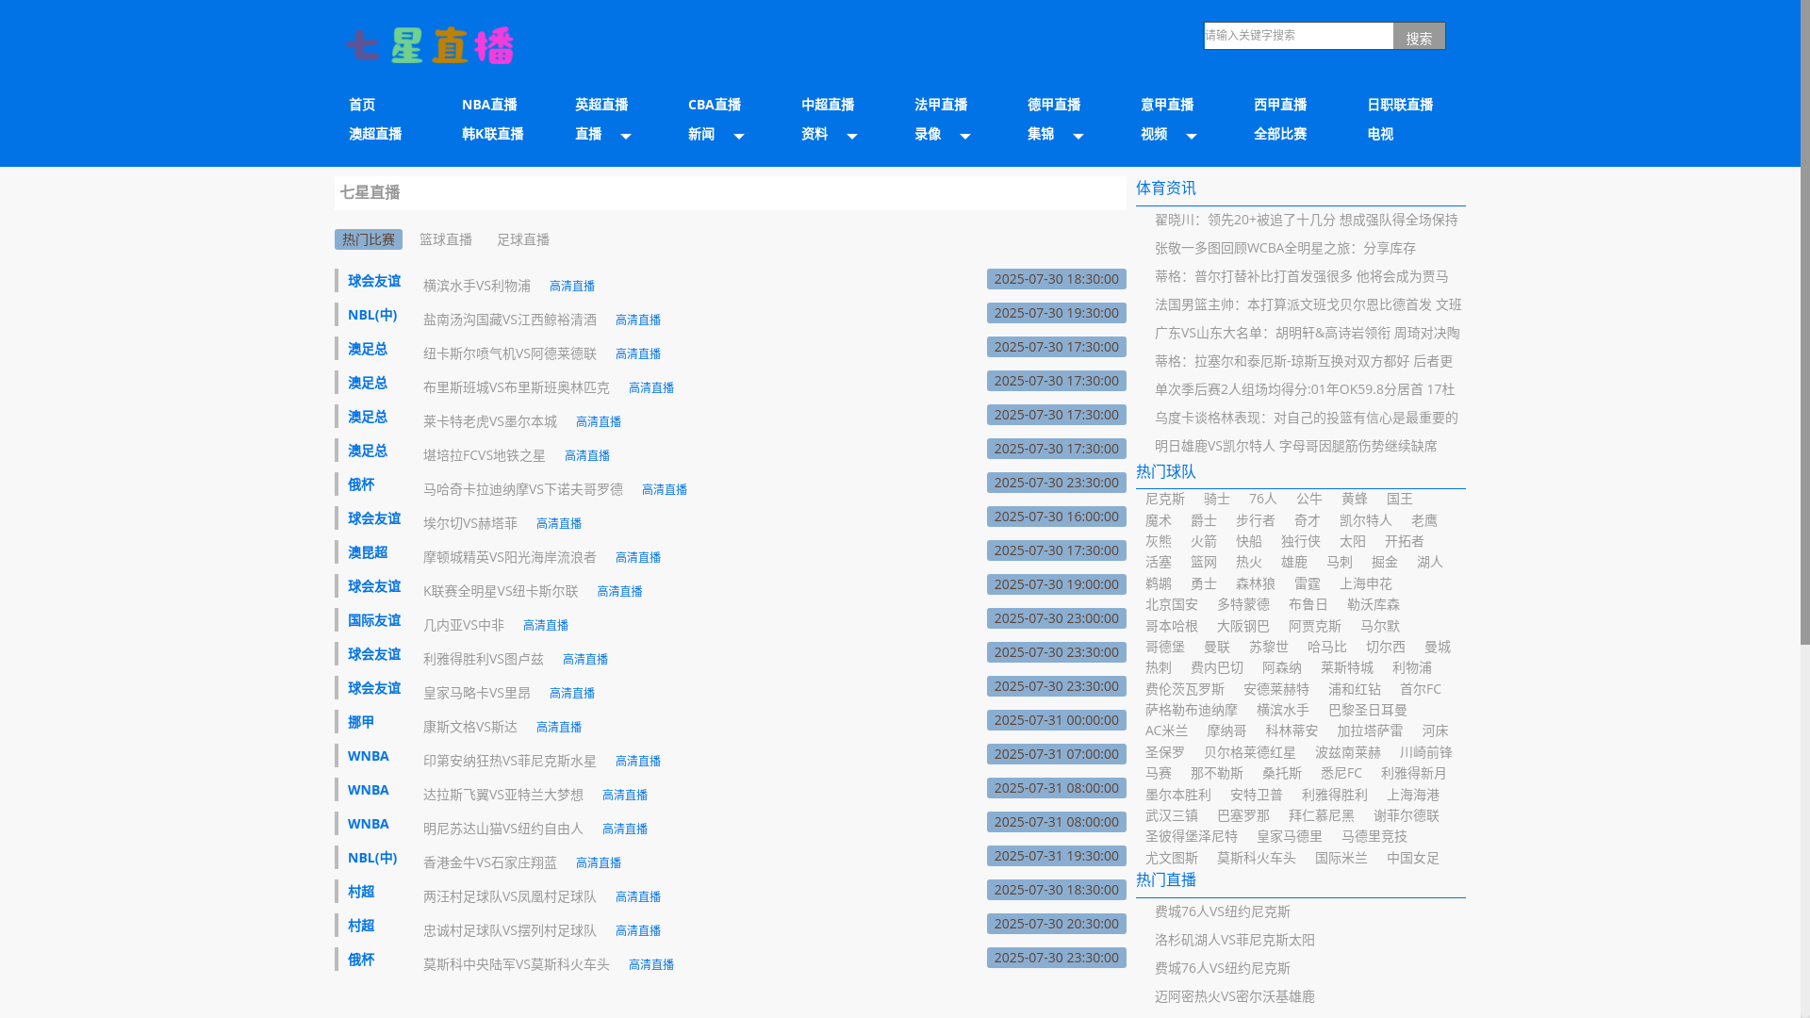Open the 凯尔特人 team link

pyautogui.click(x=1366, y=520)
